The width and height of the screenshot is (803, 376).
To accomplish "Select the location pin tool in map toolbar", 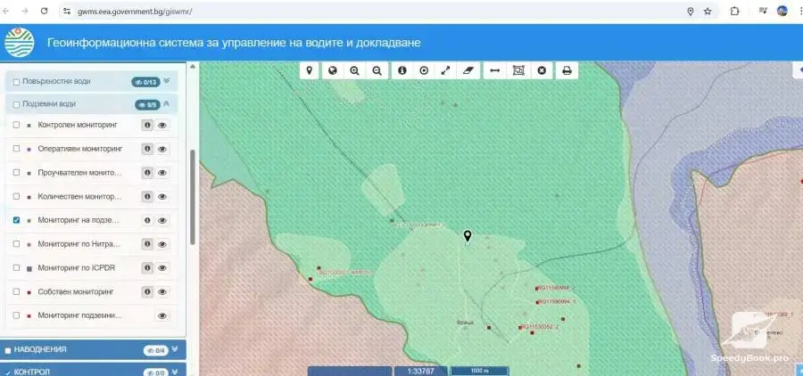I will click(x=310, y=70).
